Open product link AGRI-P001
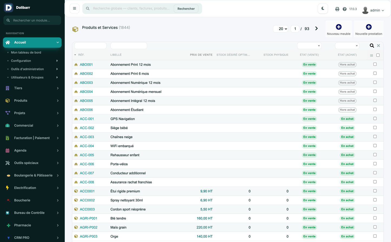391x242 pixels. (88, 218)
